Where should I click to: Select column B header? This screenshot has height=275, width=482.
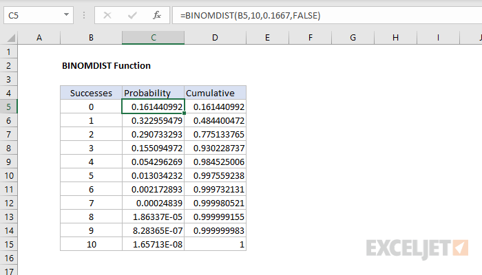pyautogui.click(x=91, y=38)
